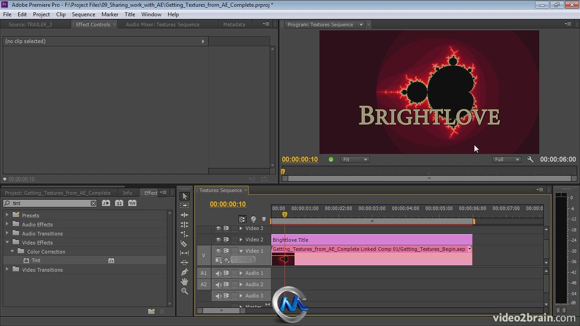Select the Track Select tool

click(x=184, y=206)
